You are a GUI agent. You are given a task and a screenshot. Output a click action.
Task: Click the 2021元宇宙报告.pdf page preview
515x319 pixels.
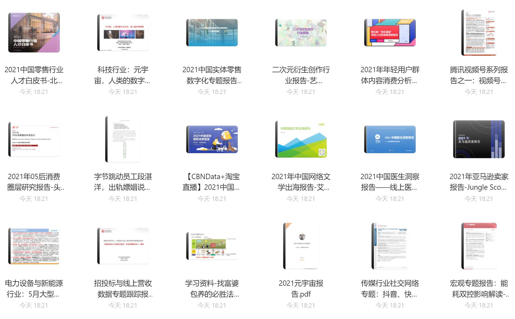pos(301,246)
